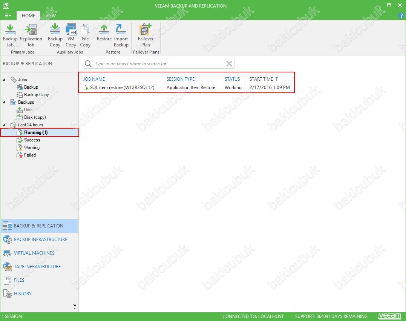Open the VIRTUAL MACHINES view
This screenshot has height=321, width=406.
coord(39,253)
